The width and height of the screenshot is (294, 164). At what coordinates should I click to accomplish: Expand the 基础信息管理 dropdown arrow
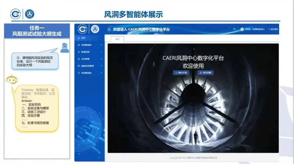pyautogui.click(x=101, y=66)
